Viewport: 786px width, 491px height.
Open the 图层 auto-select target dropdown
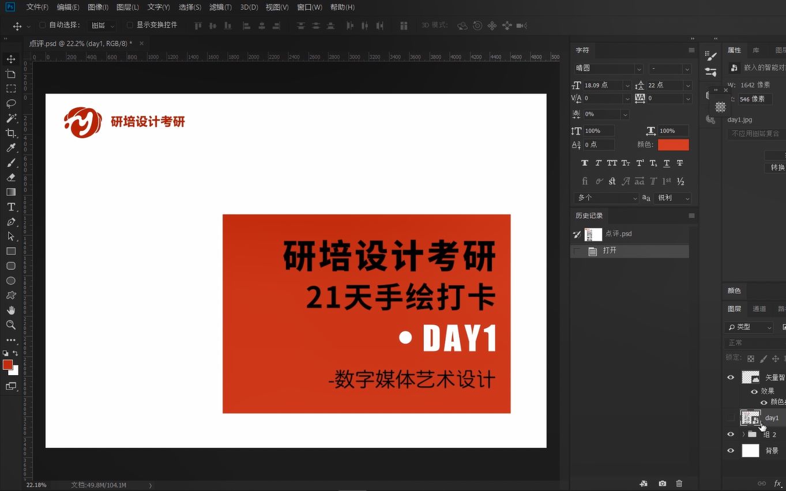point(102,26)
